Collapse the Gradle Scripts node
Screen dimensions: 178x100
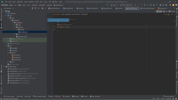[x=4, y=67]
